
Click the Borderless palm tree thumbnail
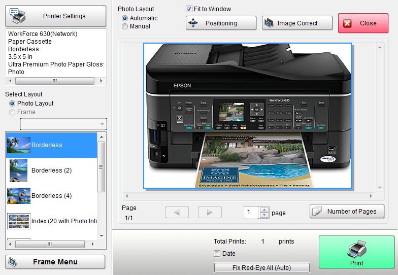pos(19,145)
